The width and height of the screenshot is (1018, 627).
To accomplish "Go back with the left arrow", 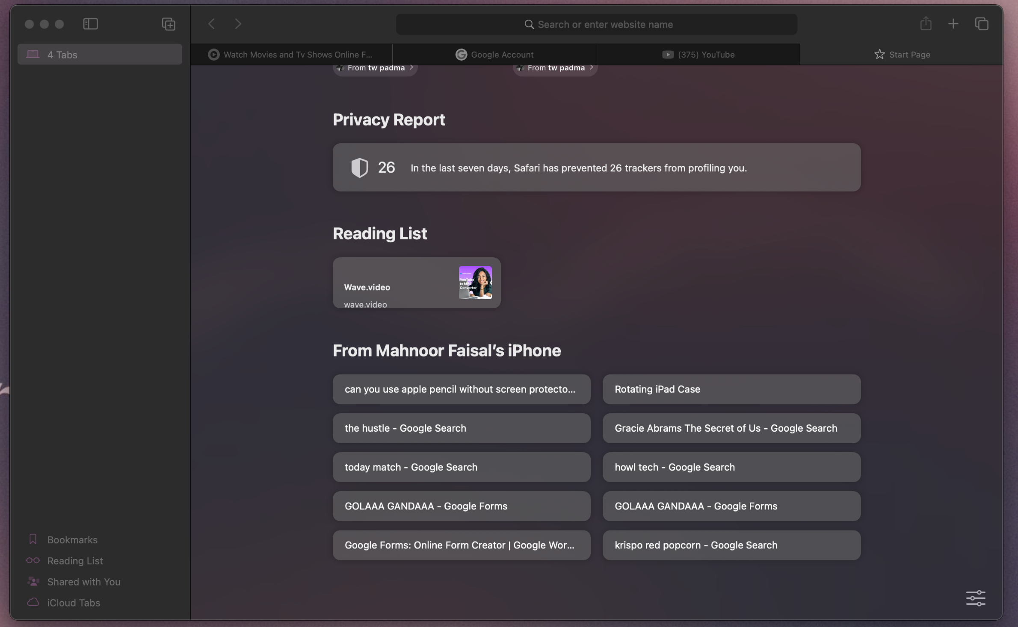I will point(211,24).
